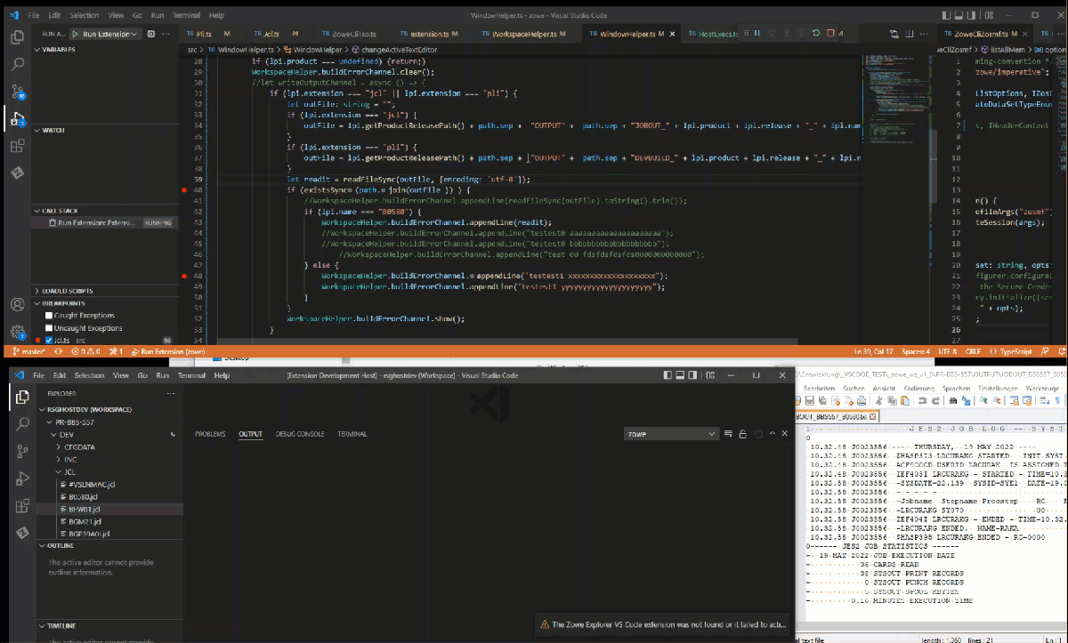Enable the Uncaught Exceptions checkbox

pyautogui.click(x=50, y=328)
